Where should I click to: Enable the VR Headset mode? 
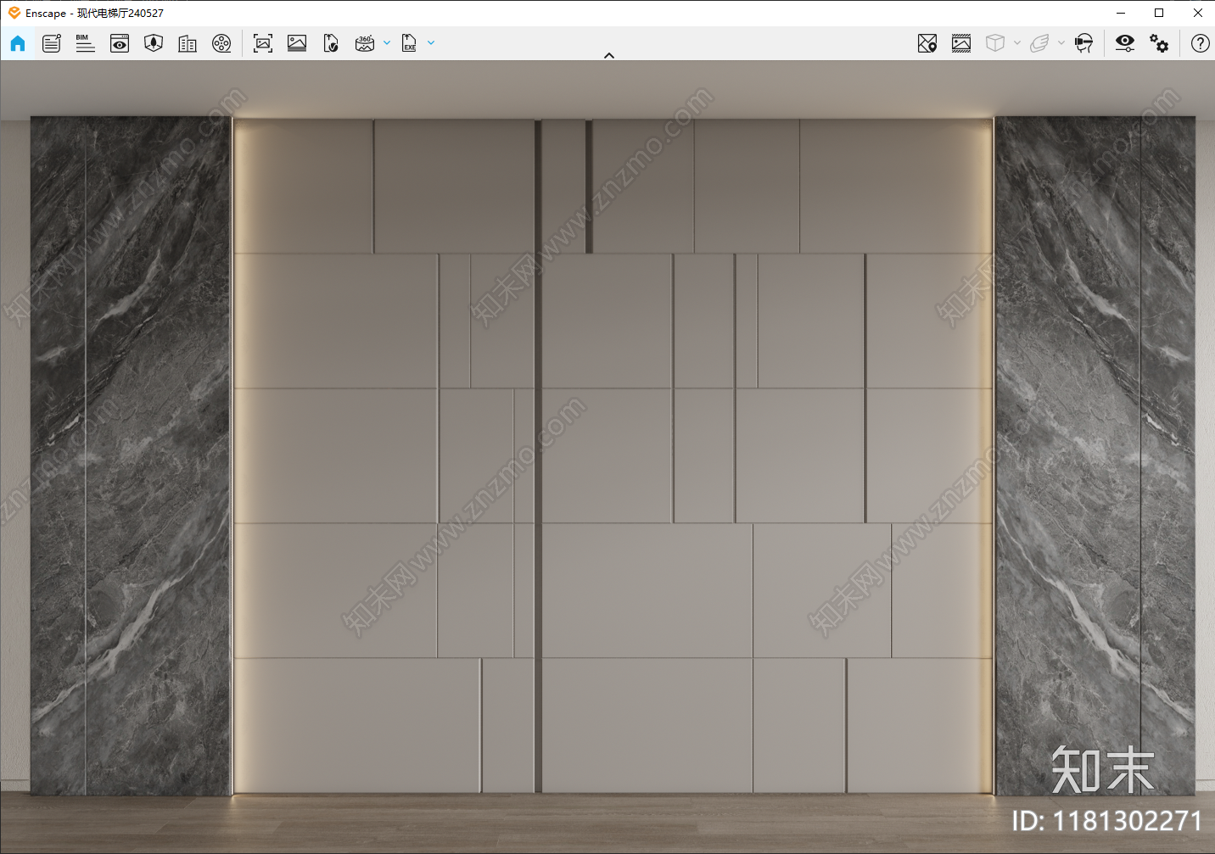[x=1083, y=43]
